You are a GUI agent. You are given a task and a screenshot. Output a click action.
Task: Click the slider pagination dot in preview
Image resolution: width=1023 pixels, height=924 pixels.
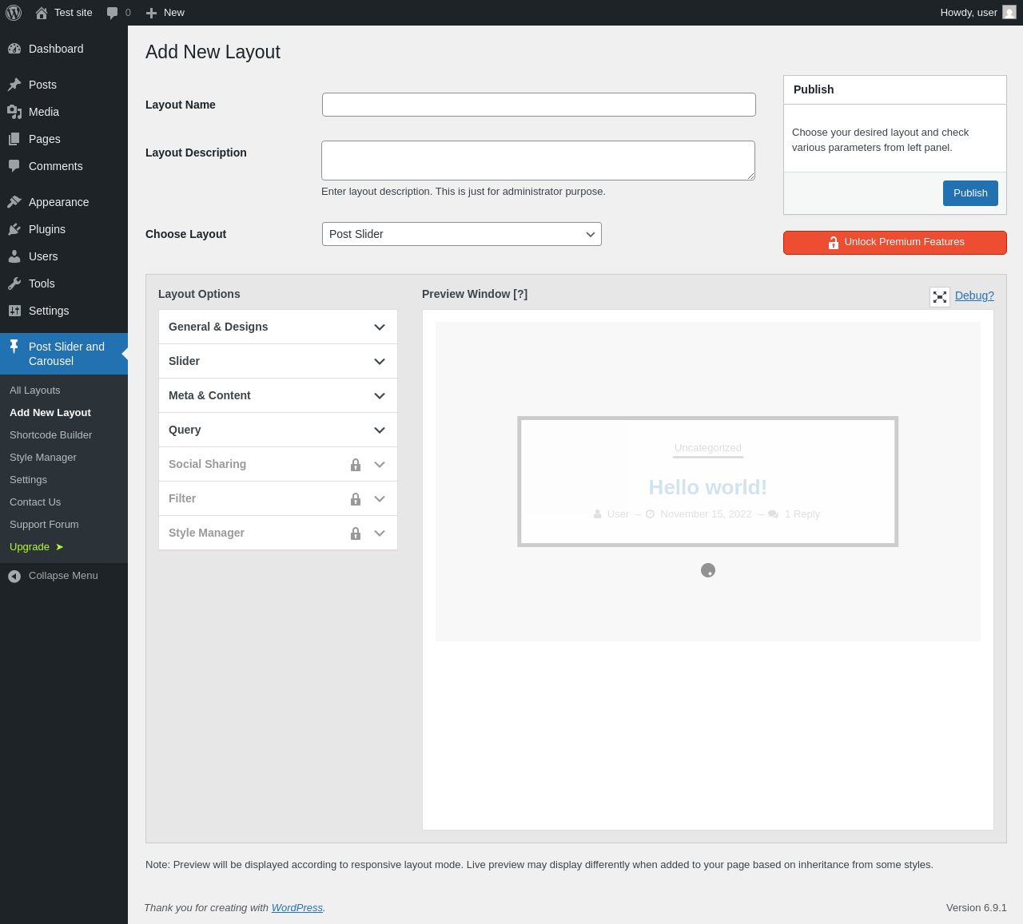point(708,570)
